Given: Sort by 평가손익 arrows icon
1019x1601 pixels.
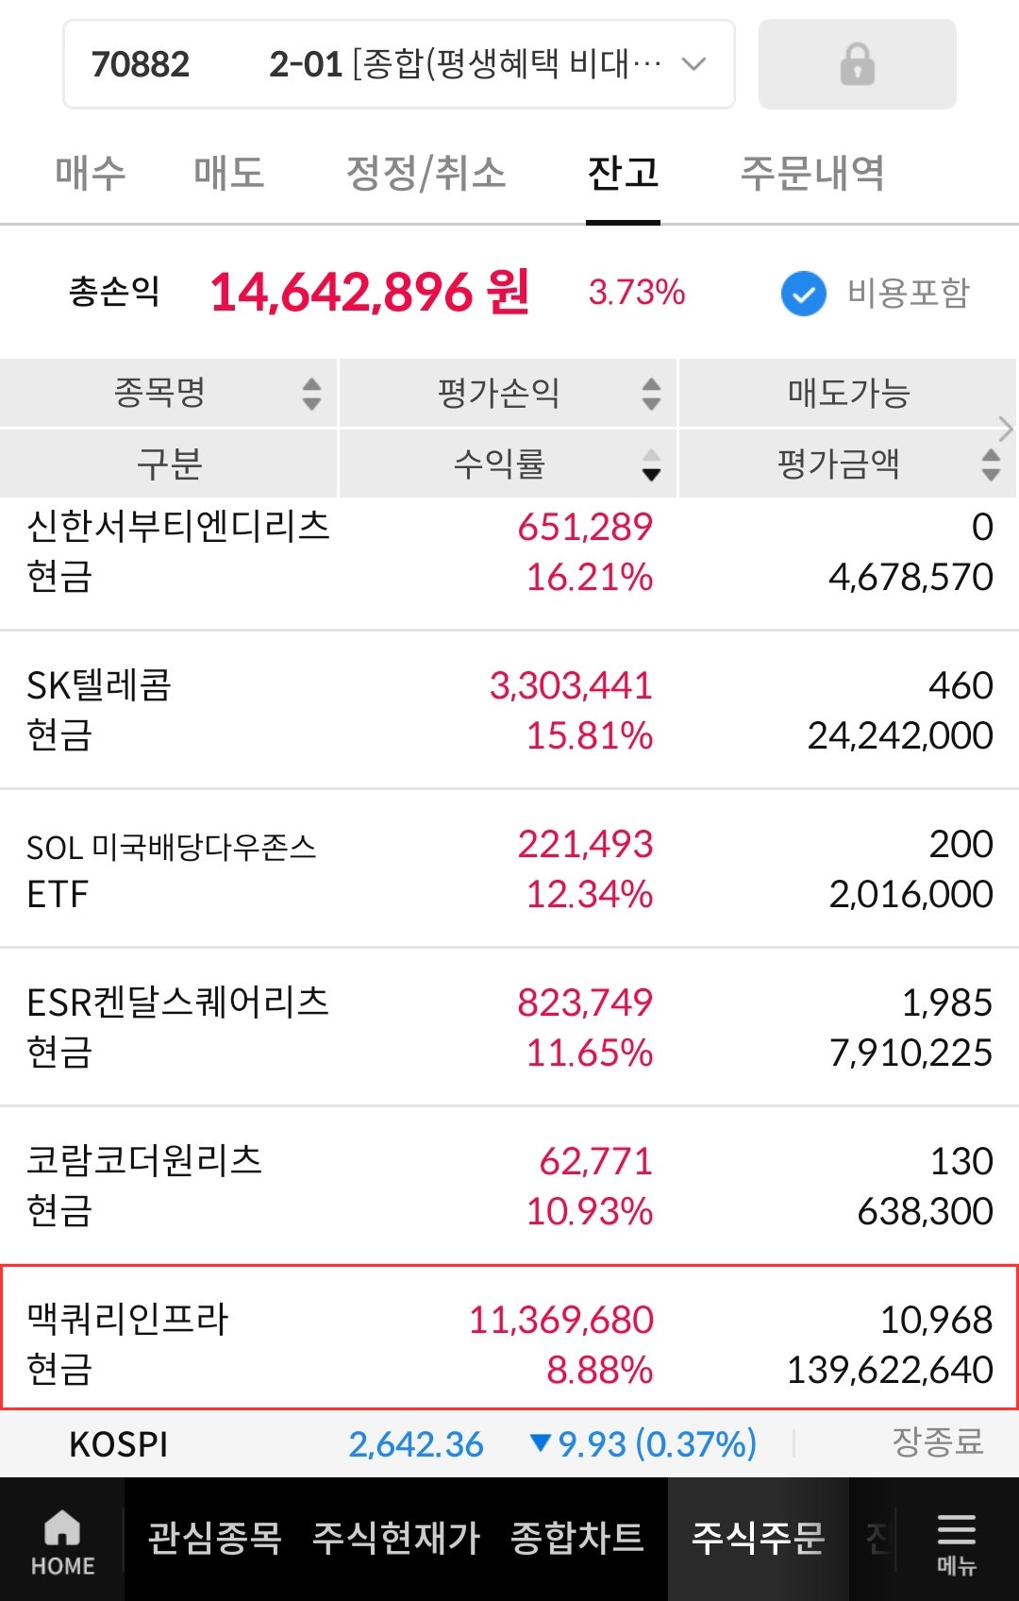Looking at the screenshot, I should click(x=651, y=393).
